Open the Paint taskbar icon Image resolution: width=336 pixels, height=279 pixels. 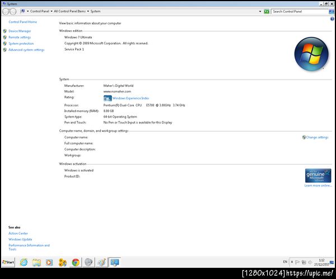[101, 262]
